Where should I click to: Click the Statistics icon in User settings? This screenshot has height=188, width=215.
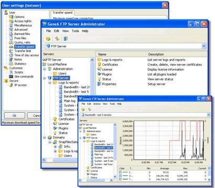(x=11, y=64)
